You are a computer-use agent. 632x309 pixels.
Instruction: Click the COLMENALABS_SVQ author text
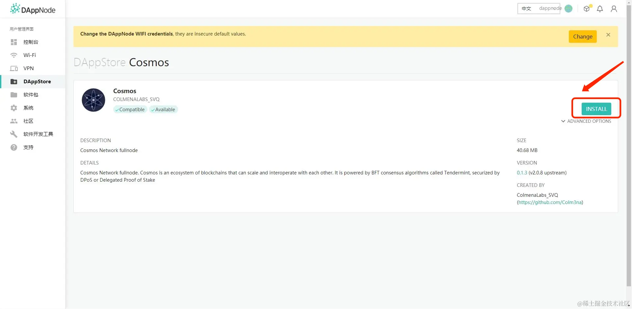click(x=136, y=99)
